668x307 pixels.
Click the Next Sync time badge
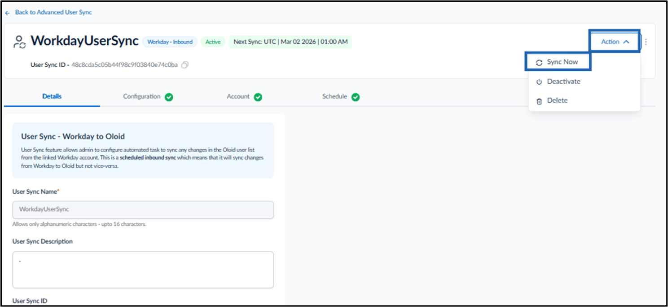[x=290, y=42]
